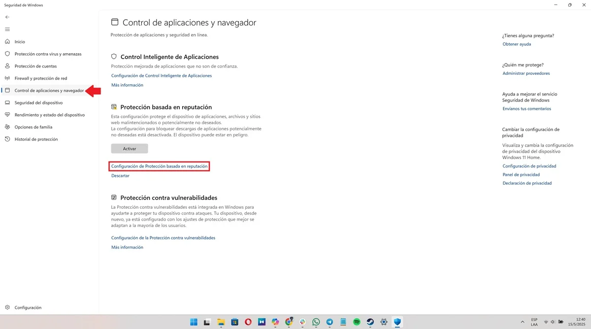
Task: Toggle the hamburger navigation menu icon
Action: (x=7, y=29)
